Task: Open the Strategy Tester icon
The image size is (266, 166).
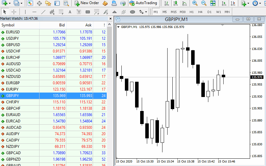Action: click(66, 3)
